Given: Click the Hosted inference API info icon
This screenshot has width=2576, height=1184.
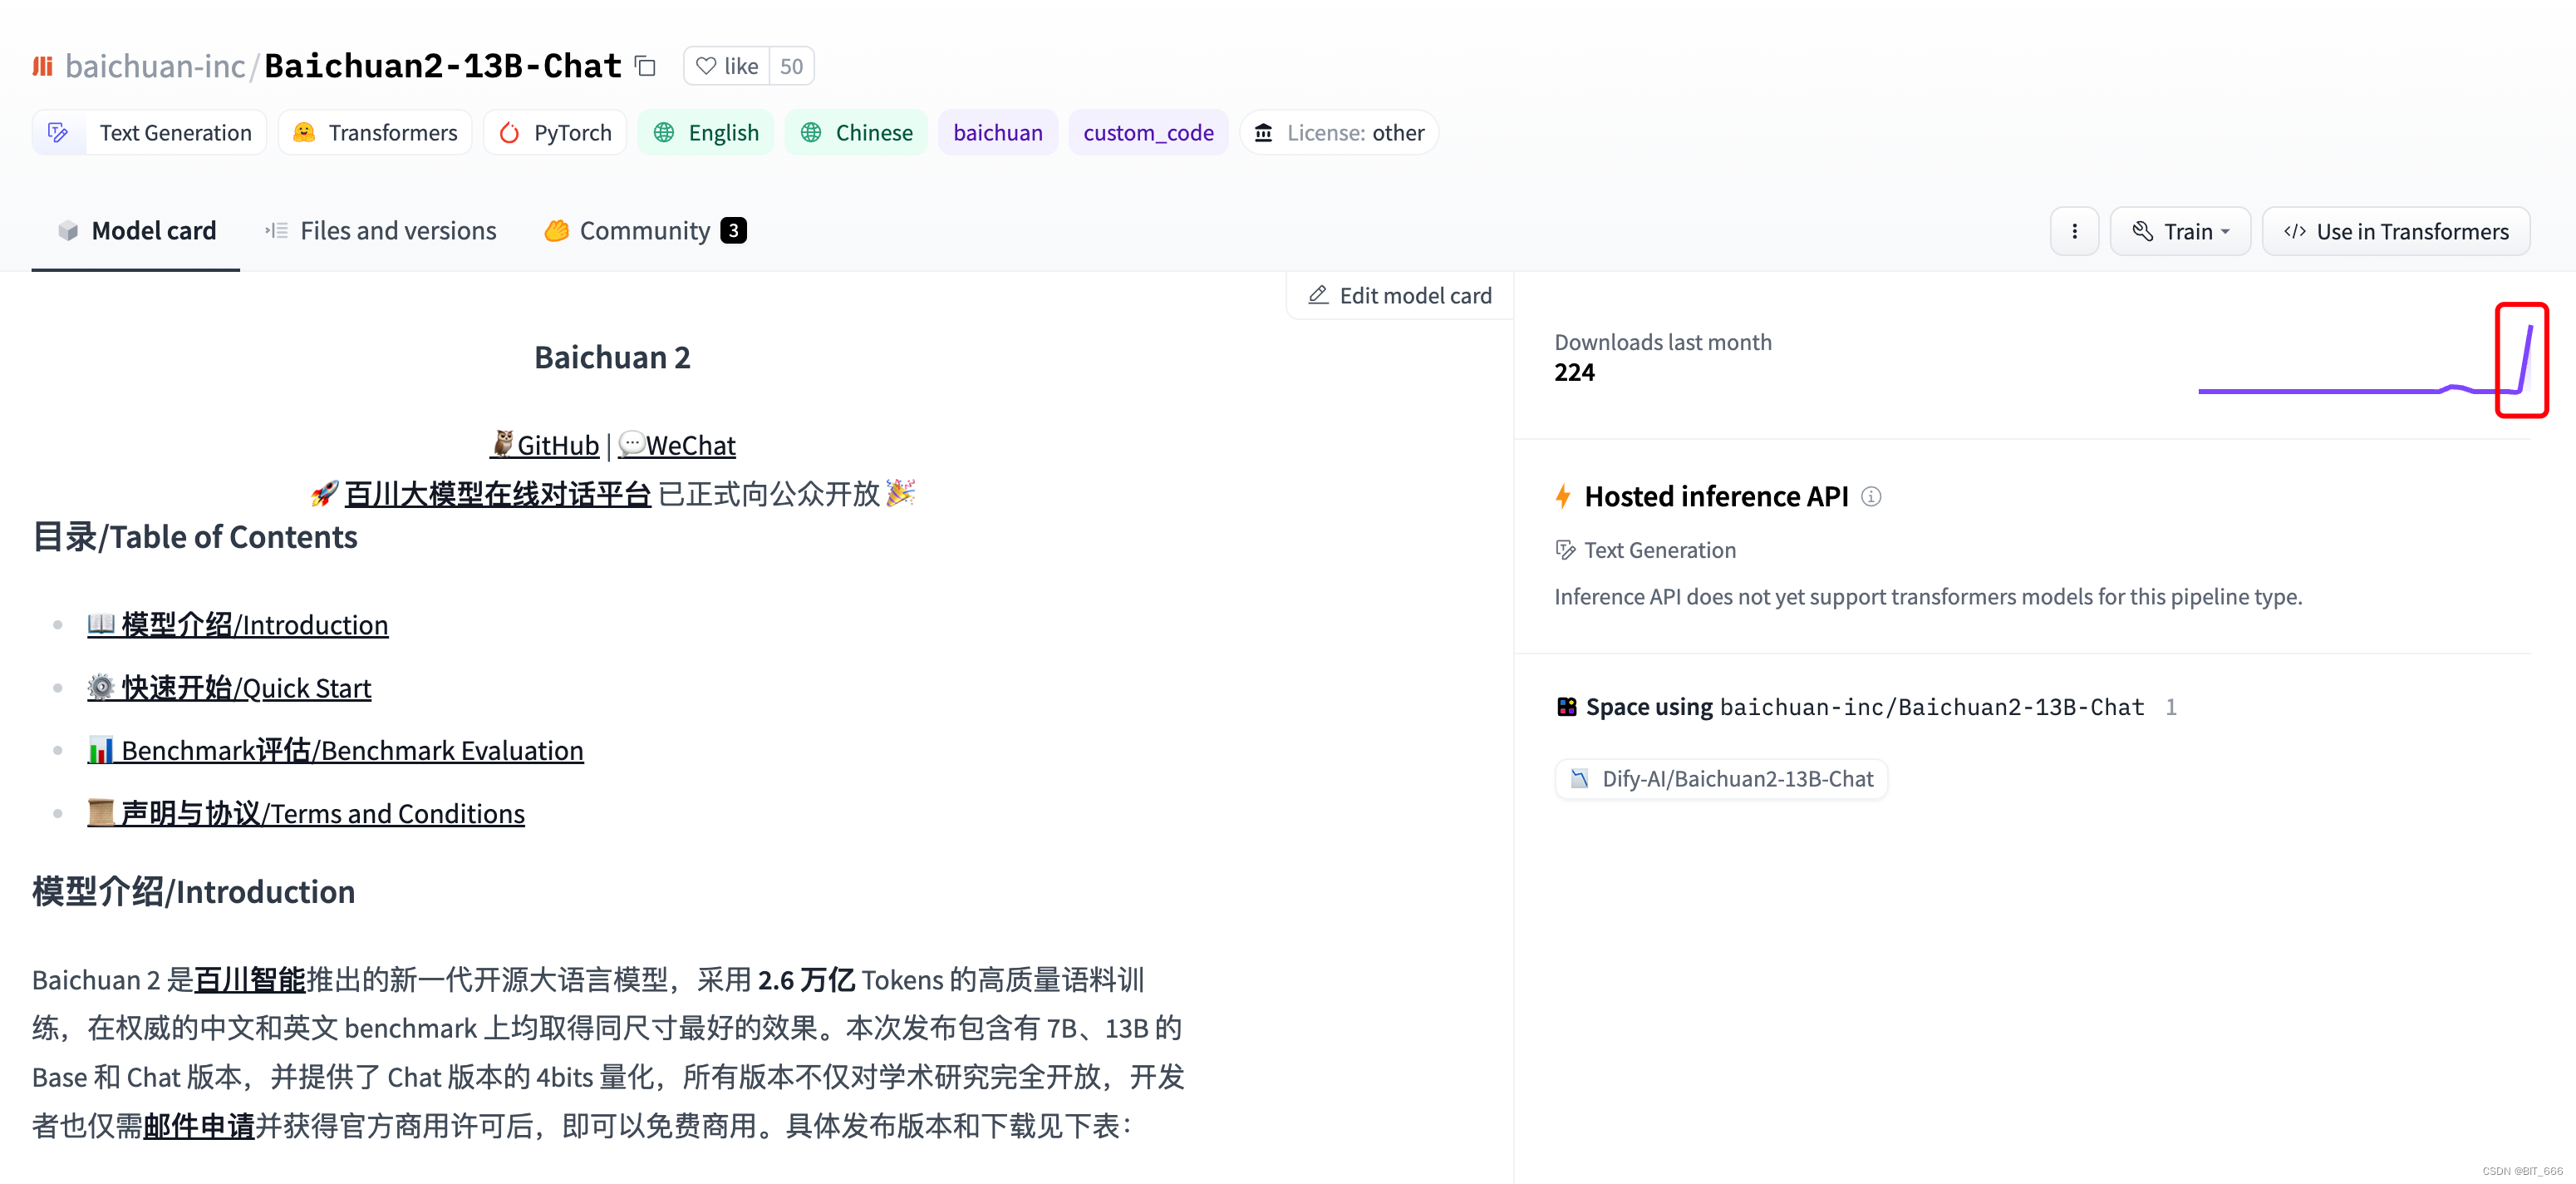Looking at the screenshot, I should (1871, 496).
